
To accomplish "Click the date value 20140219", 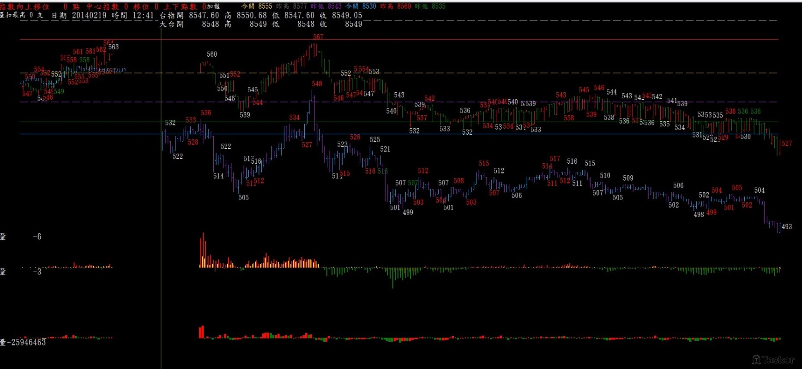I will coord(89,15).
